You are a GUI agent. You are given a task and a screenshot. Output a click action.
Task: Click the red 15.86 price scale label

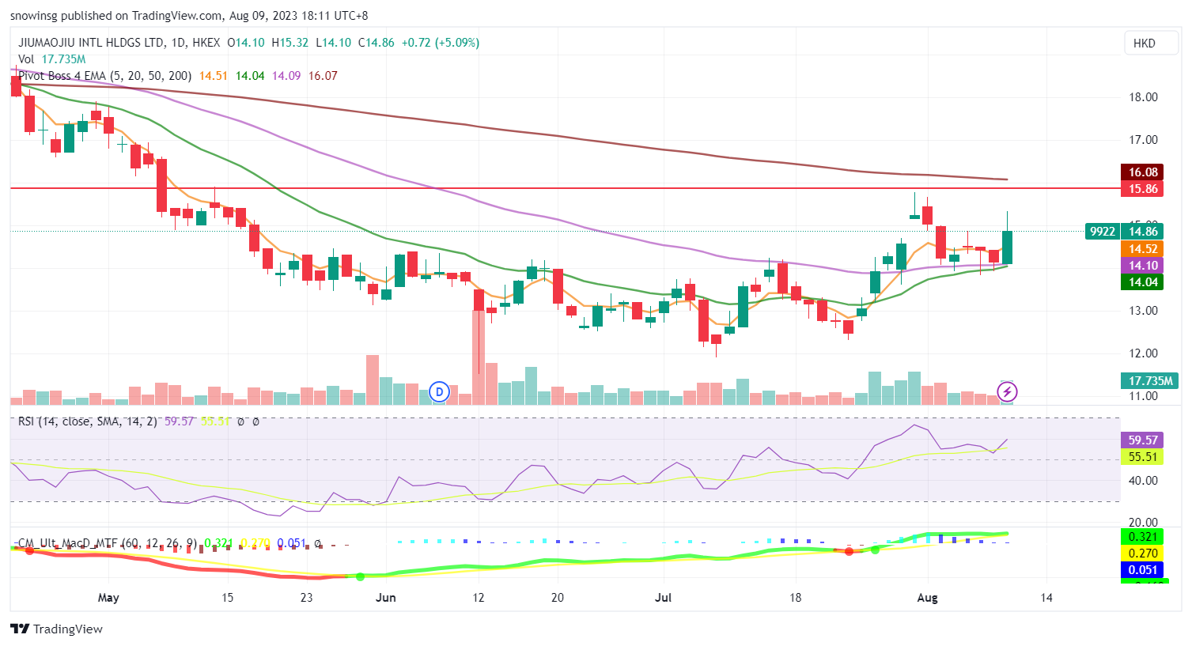(1143, 189)
